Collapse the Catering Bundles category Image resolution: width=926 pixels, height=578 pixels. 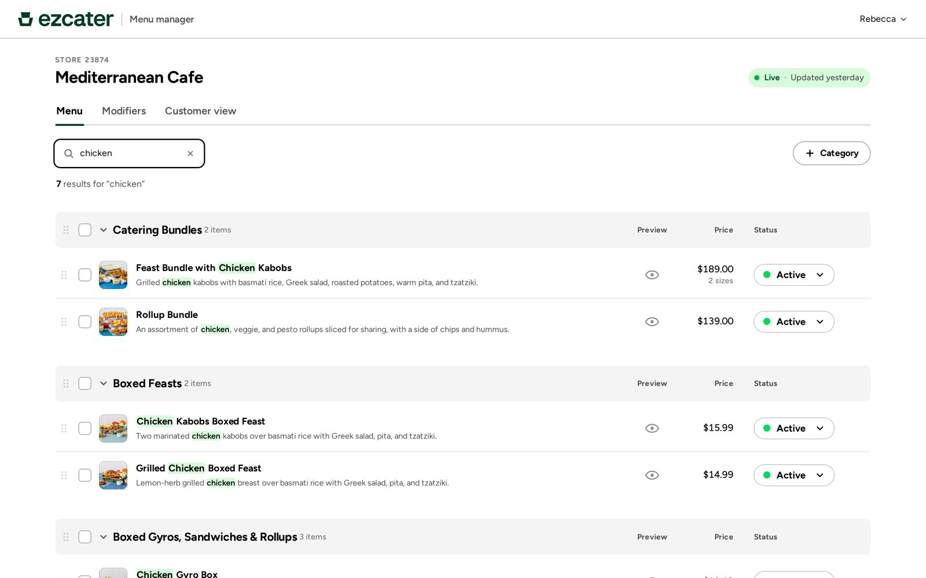tap(104, 230)
